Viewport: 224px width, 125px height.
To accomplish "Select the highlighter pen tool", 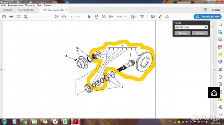I will pyautogui.click(x=160, y=16).
